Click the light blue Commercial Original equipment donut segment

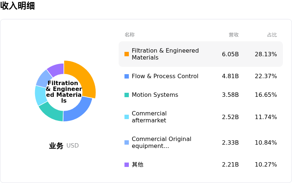[43, 79]
